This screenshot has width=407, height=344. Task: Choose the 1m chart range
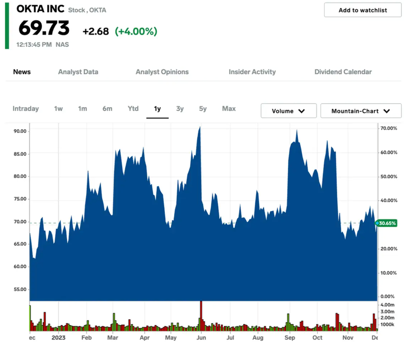coord(82,109)
